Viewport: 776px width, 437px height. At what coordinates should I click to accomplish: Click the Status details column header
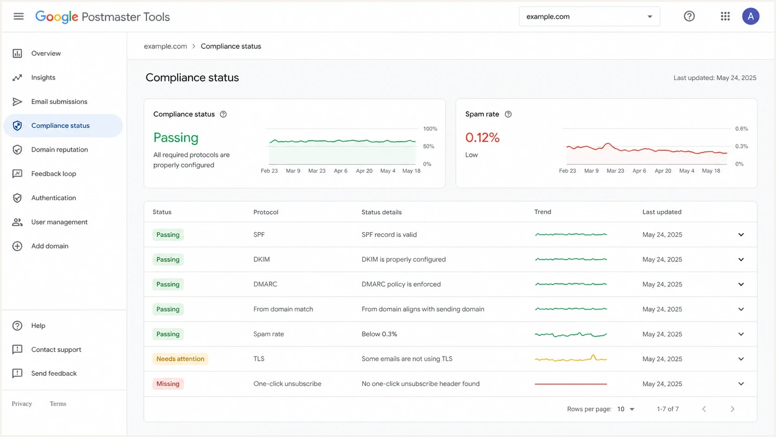click(382, 212)
